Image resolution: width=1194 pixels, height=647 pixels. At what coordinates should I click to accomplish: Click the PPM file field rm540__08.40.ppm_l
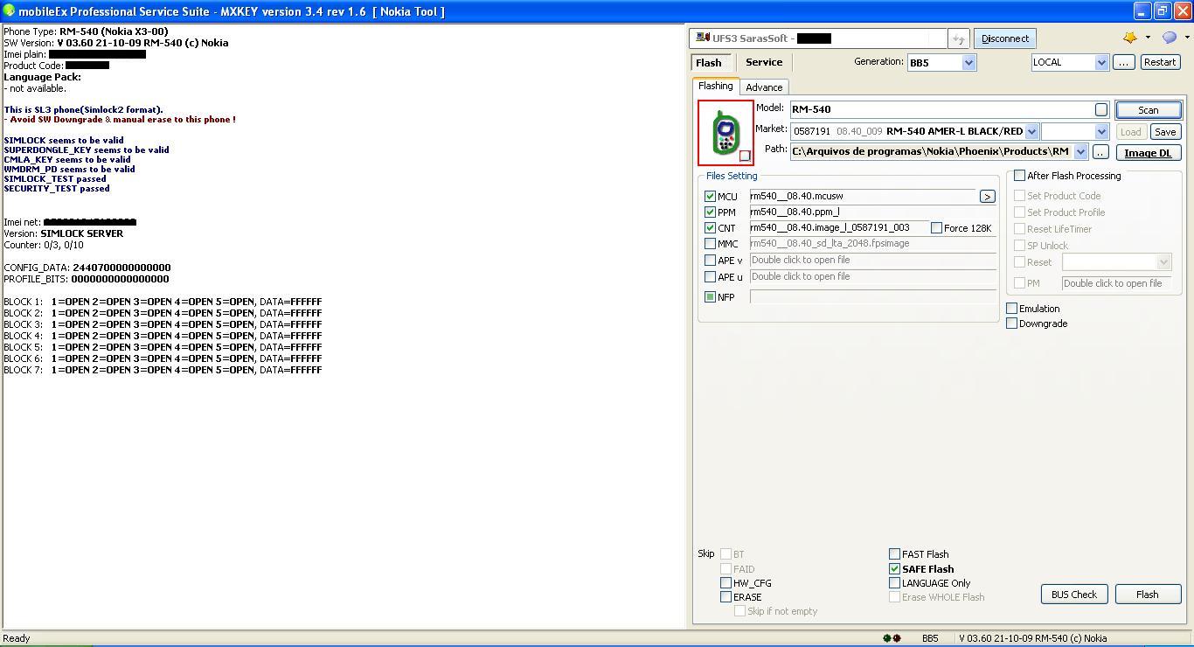[872, 212]
